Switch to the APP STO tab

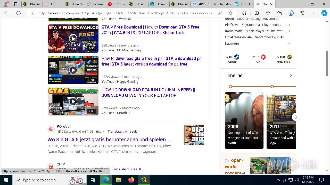(201, 4)
